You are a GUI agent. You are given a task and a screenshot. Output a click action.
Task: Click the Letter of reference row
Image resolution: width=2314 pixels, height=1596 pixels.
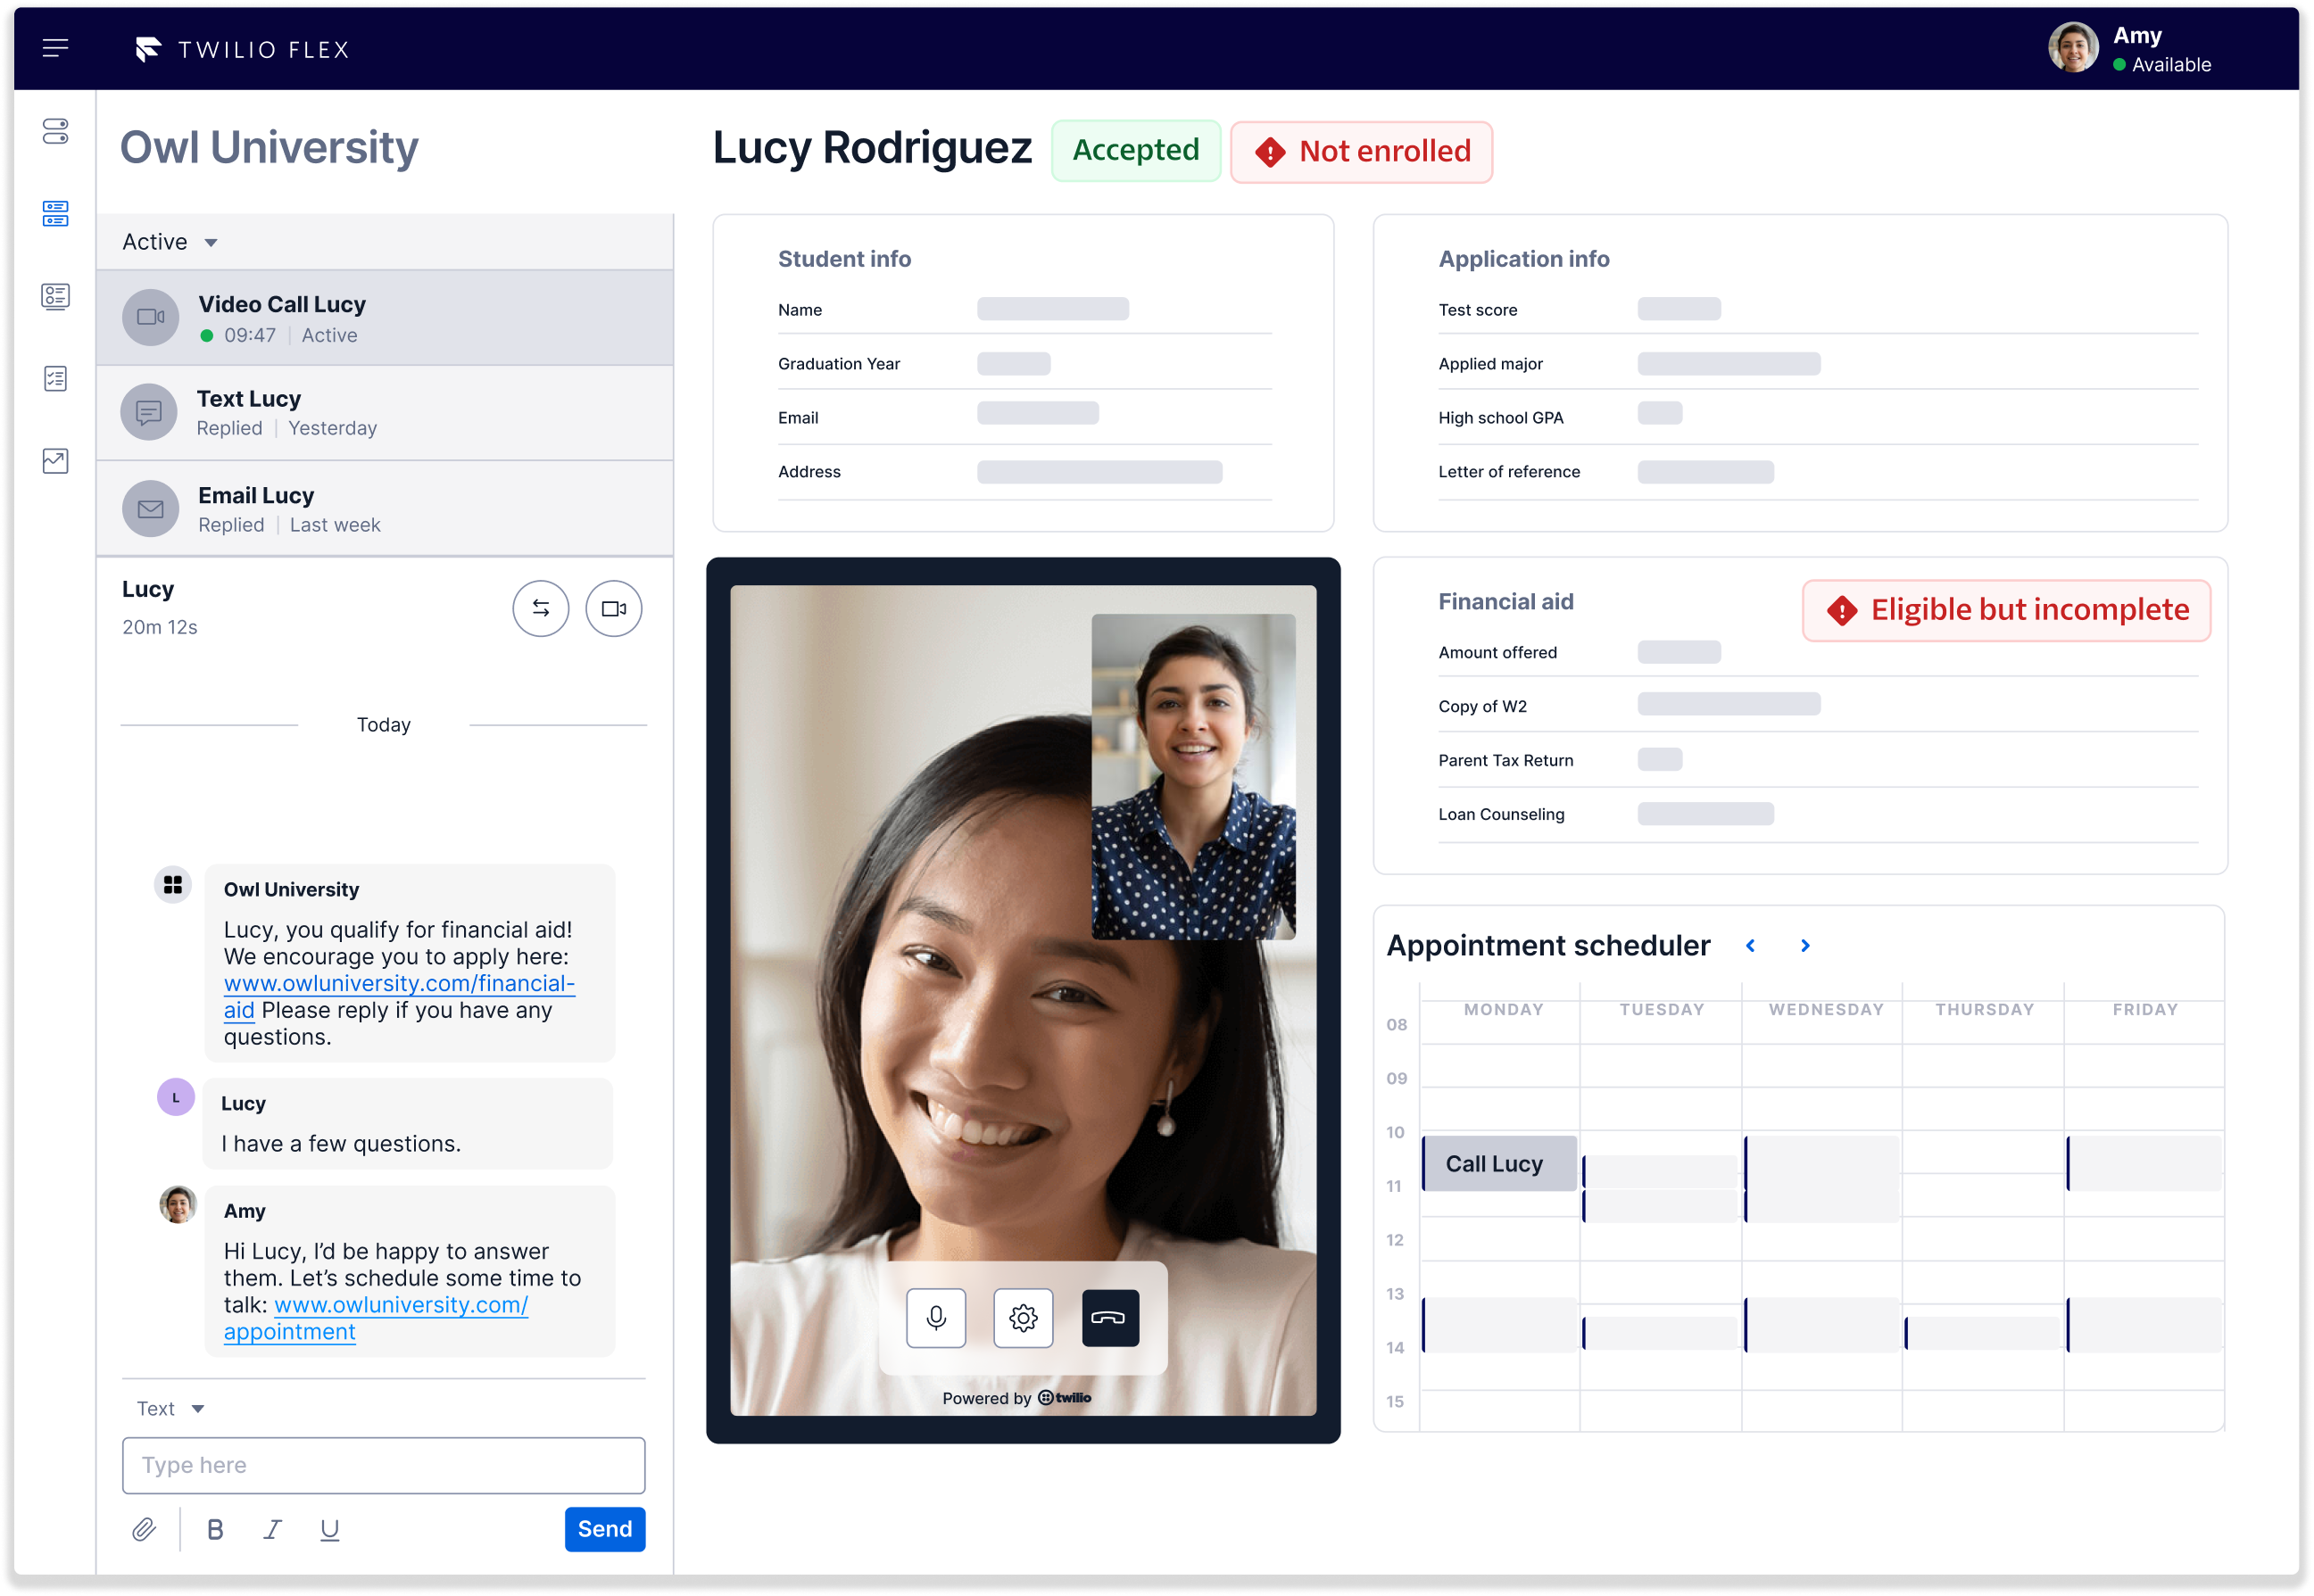pos(1819,472)
